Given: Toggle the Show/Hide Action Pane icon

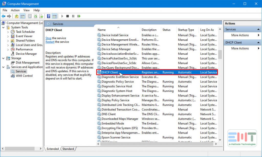Looking at the screenshot, I should click(54, 16).
